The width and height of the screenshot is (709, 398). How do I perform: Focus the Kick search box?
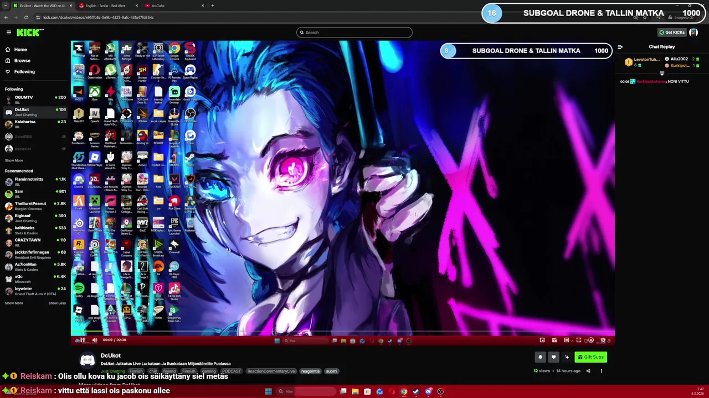[x=354, y=33]
